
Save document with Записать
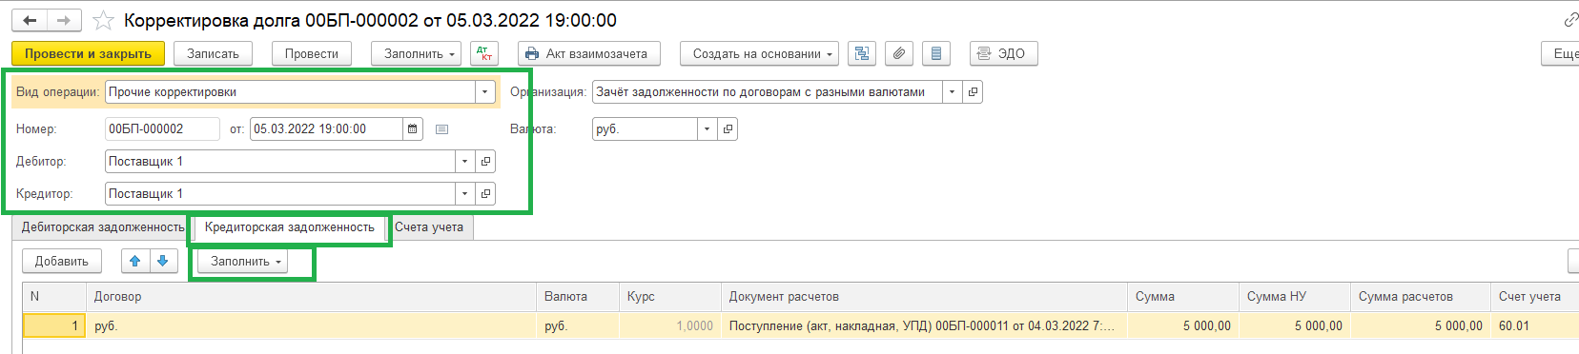213,53
